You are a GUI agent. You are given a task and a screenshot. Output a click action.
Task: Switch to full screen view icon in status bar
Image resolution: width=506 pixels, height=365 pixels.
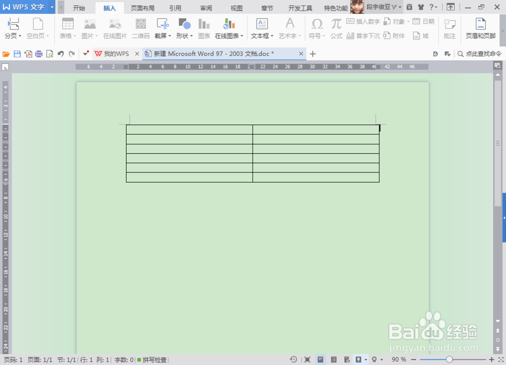point(307,359)
